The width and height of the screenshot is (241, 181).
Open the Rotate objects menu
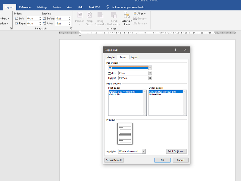click(140, 24)
